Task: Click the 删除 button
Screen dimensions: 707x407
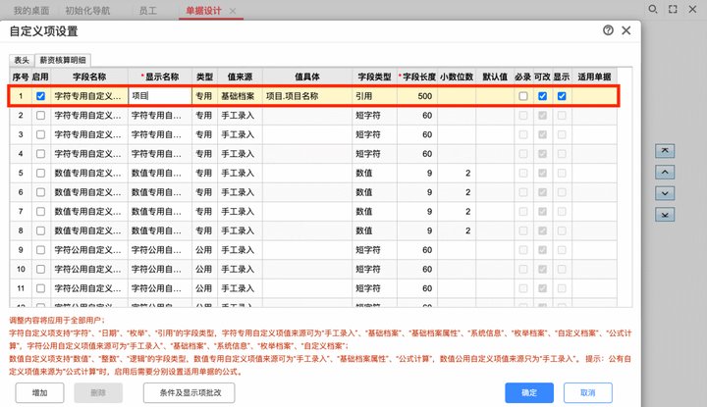Action: pos(98,392)
